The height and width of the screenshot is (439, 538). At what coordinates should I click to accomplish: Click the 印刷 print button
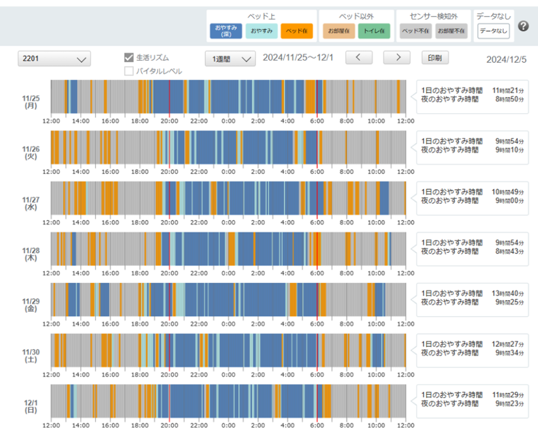click(435, 58)
